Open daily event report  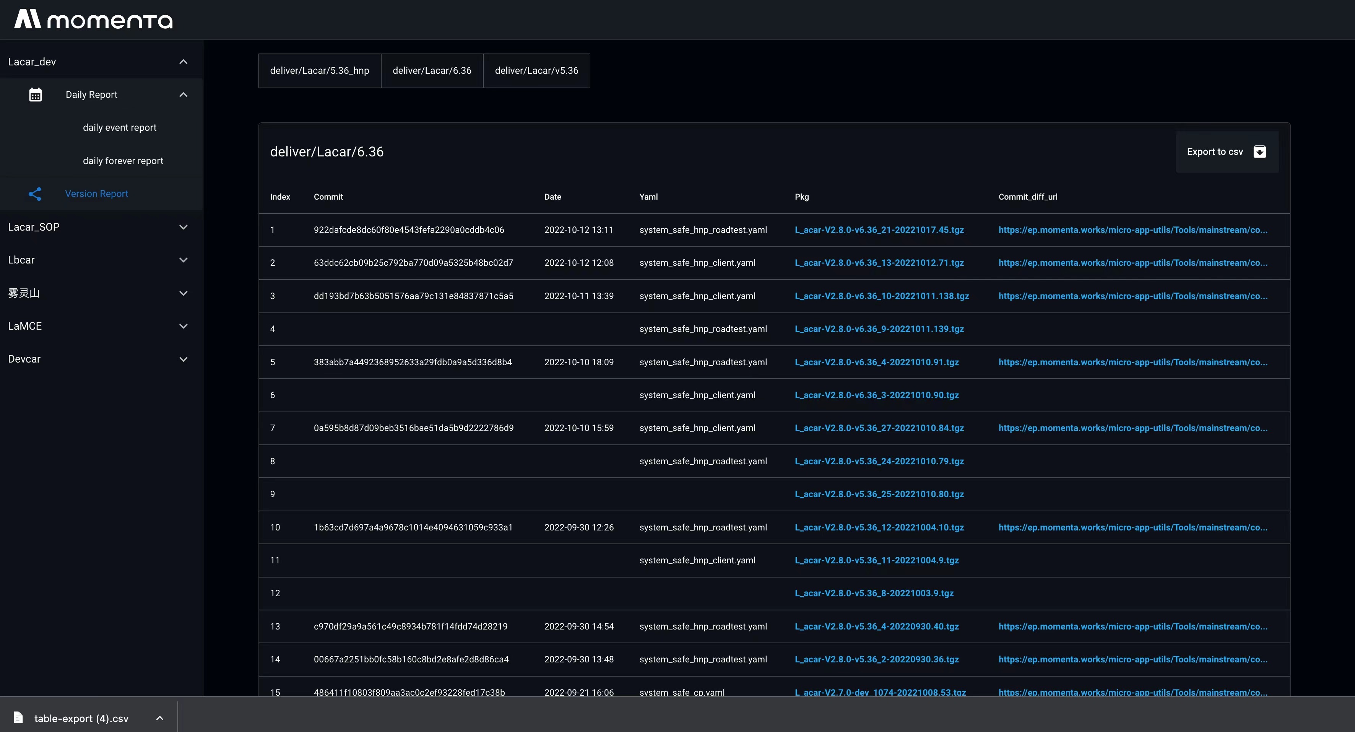click(x=119, y=127)
